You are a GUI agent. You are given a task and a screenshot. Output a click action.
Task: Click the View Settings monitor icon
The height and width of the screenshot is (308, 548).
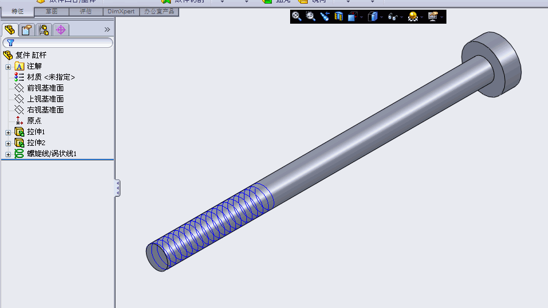432,16
